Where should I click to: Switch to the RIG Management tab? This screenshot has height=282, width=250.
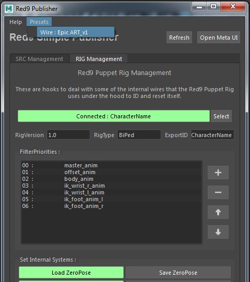99,59
